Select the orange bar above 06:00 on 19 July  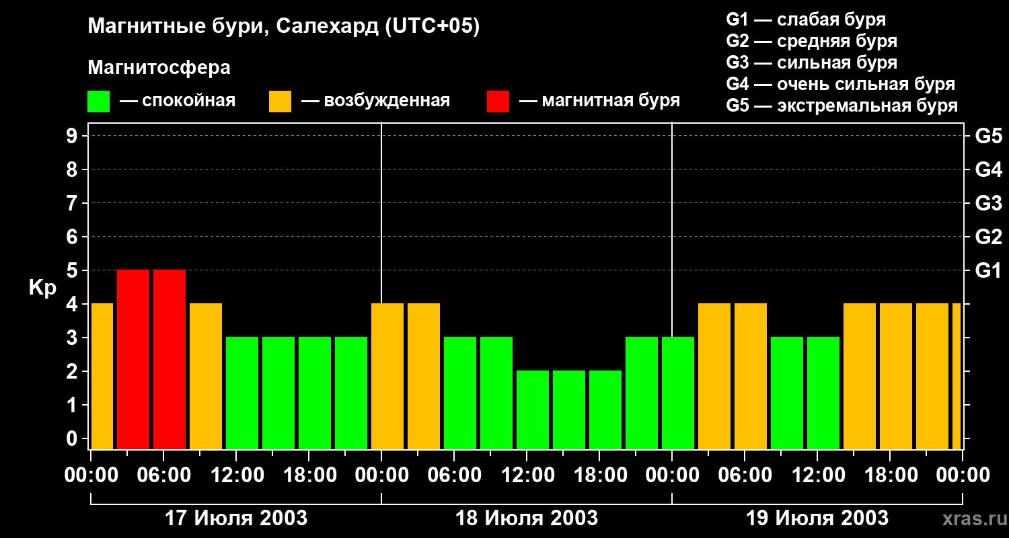click(x=751, y=377)
